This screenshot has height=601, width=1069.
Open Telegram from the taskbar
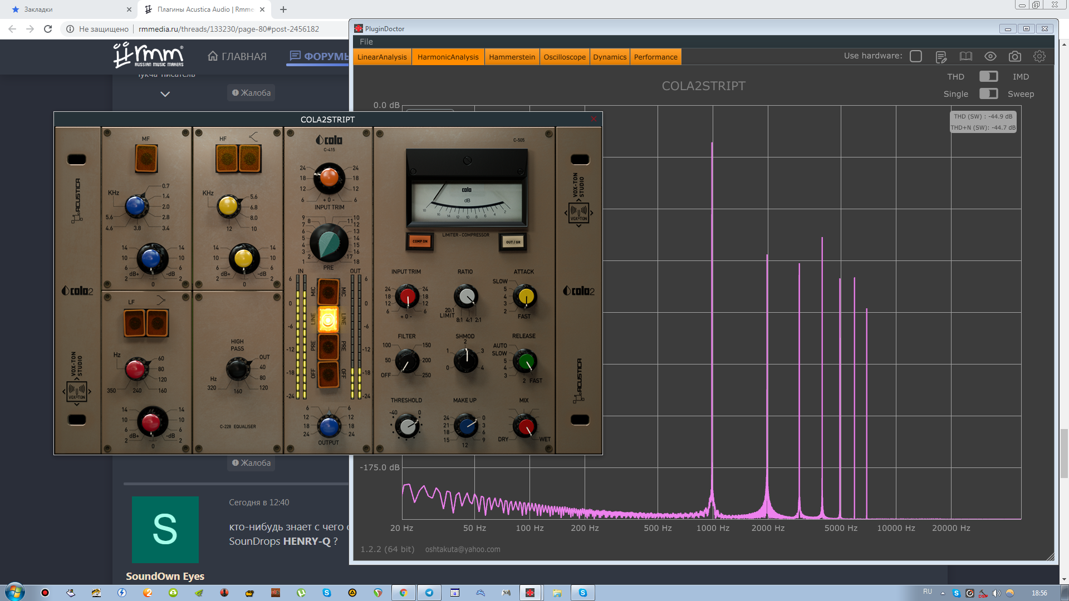(x=429, y=593)
